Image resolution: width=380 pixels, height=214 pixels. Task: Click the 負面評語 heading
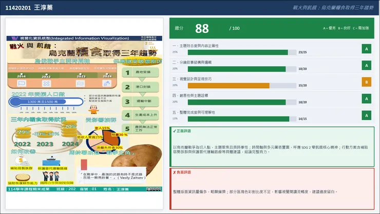pos(184,172)
